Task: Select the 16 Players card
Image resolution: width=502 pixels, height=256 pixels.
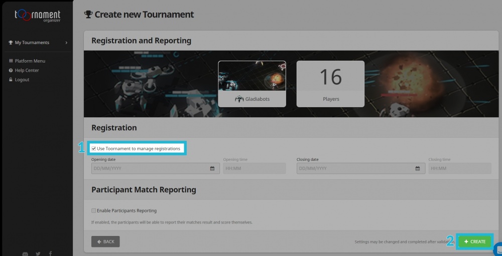Action: coord(330,84)
